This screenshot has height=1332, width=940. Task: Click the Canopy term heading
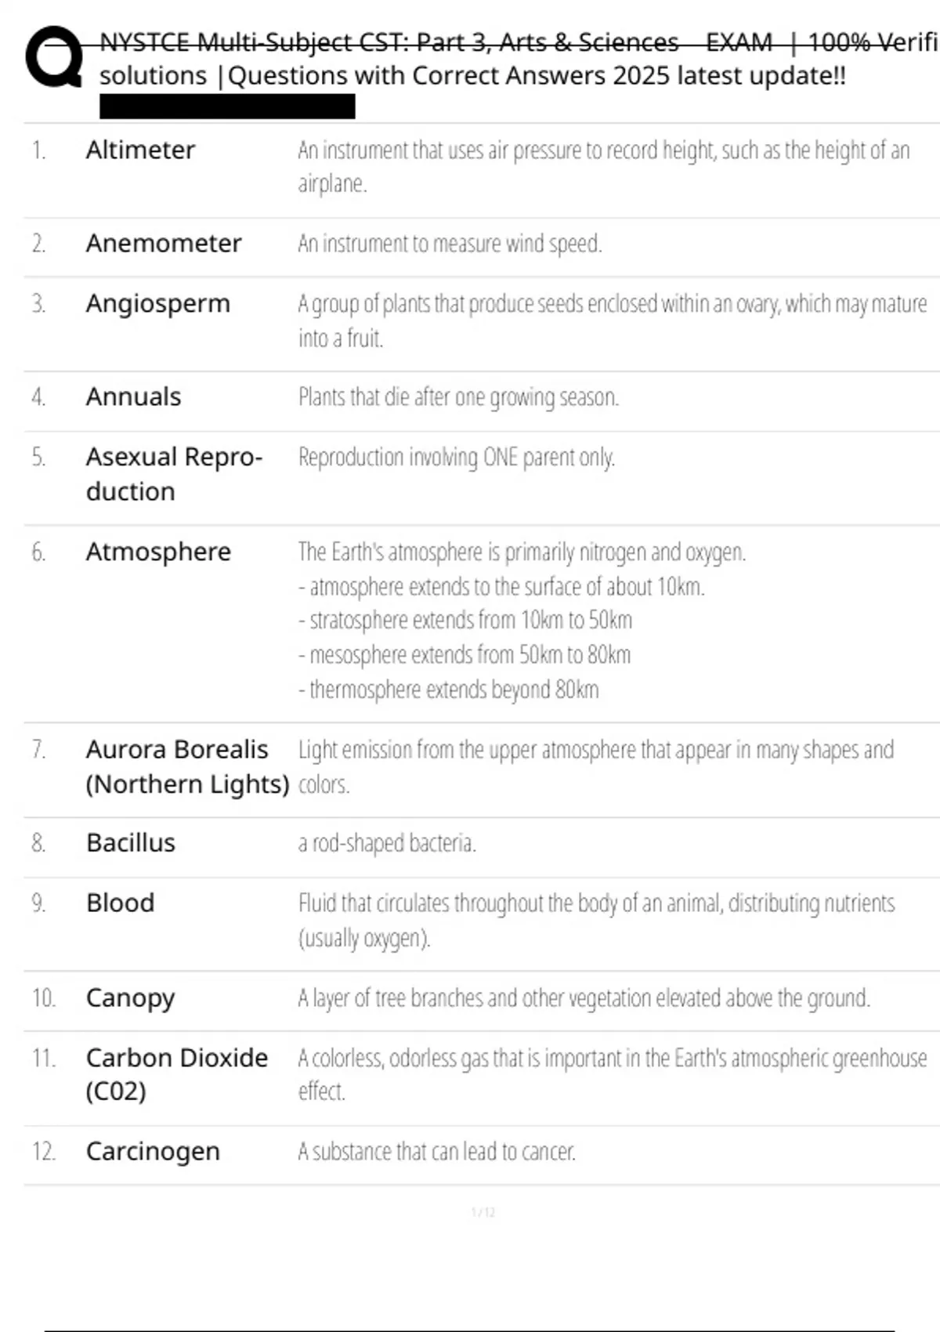point(130,997)
